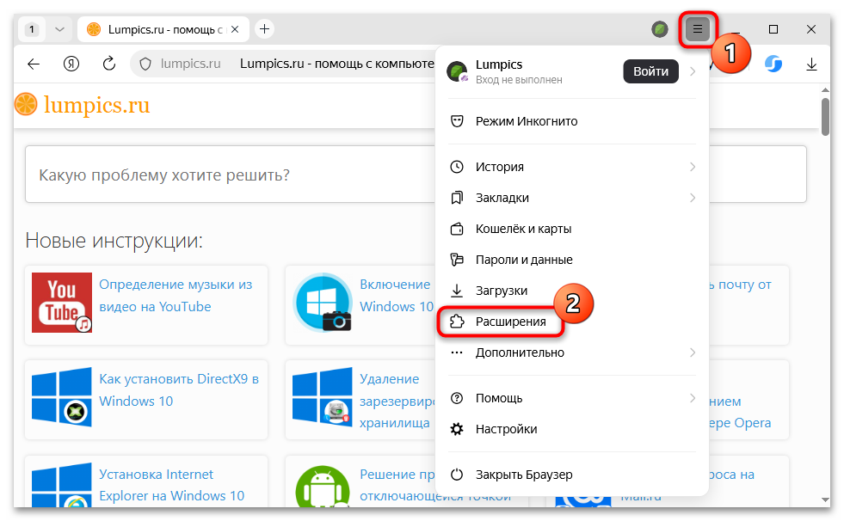Image resolution: width=844 pixels, height=521 pixels.
Task: Open the Закладки menu item
Action: (571, 198)
